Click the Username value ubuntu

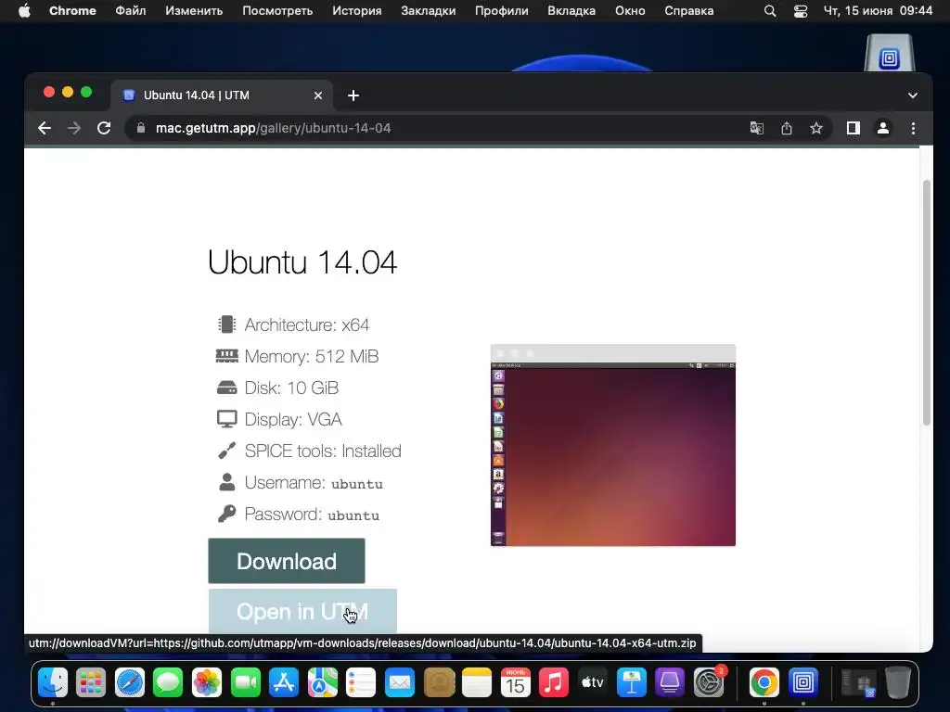pyautogui.click(x=357, y=484)
